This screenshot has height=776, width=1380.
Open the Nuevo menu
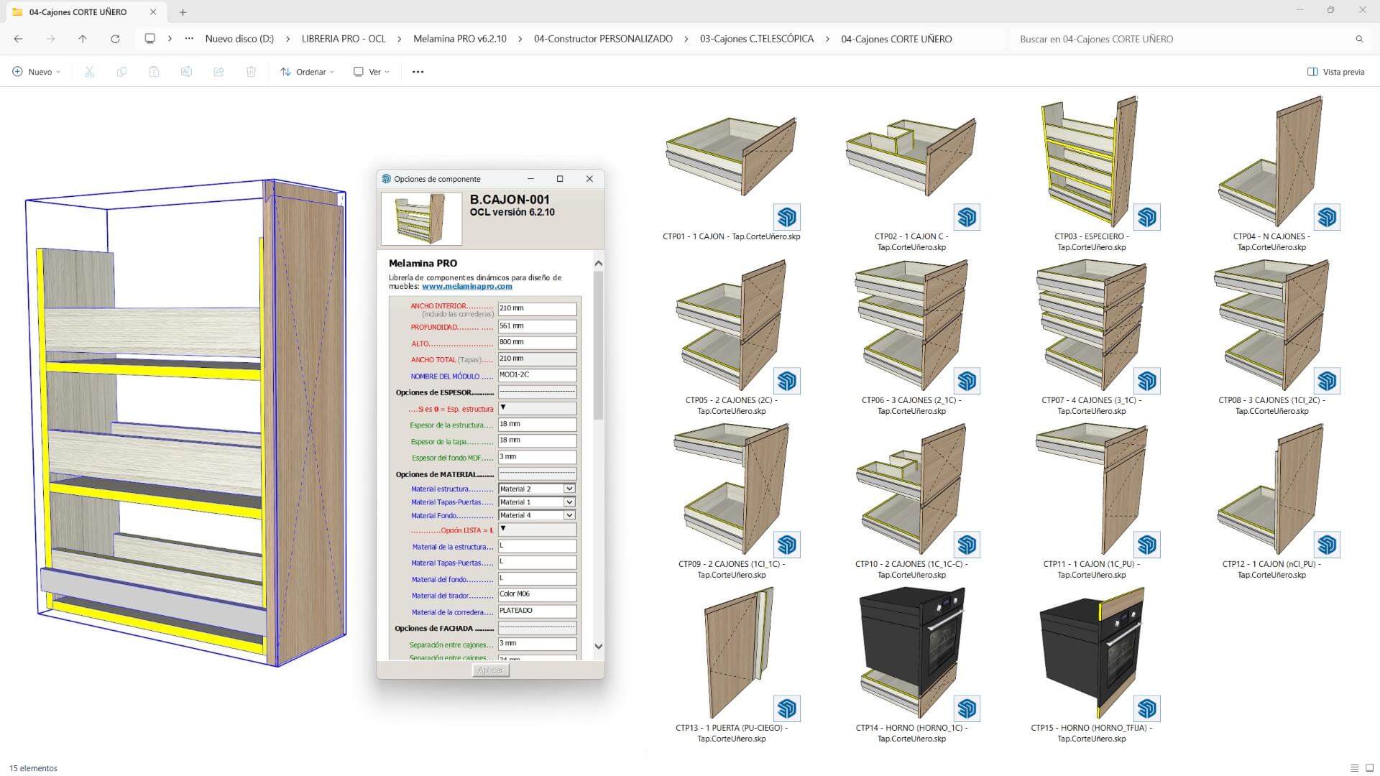[37, 72]
